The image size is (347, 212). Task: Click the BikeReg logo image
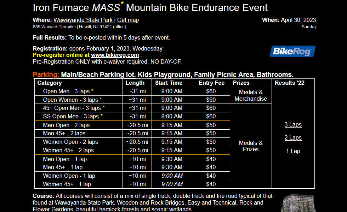tap(292, 51)
